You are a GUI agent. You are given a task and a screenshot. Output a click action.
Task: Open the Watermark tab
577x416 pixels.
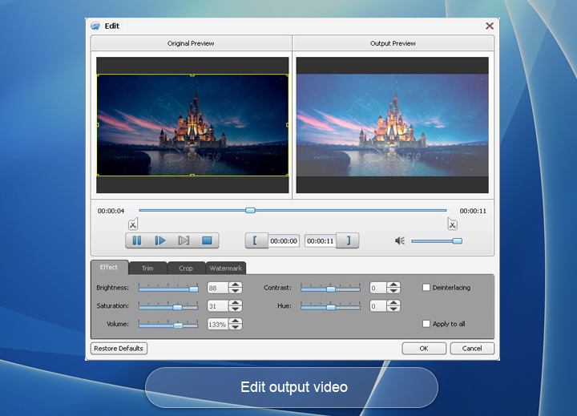point(225,268)
